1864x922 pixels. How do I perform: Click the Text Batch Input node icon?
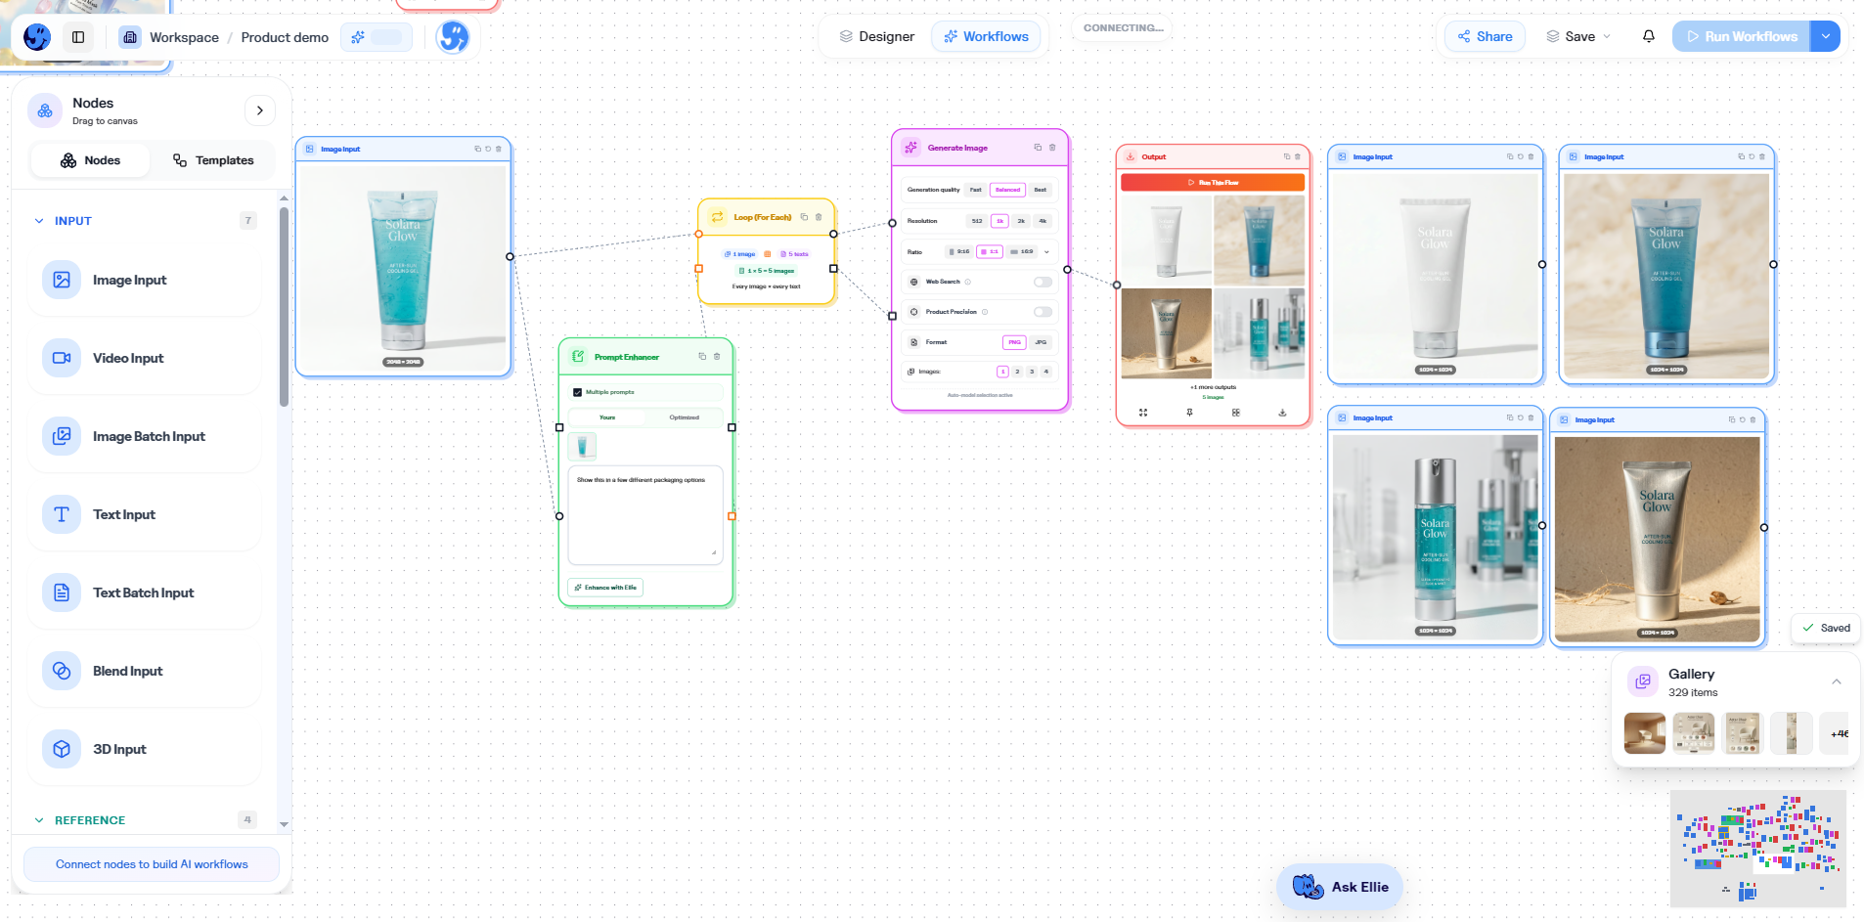[x=62, y=593]
